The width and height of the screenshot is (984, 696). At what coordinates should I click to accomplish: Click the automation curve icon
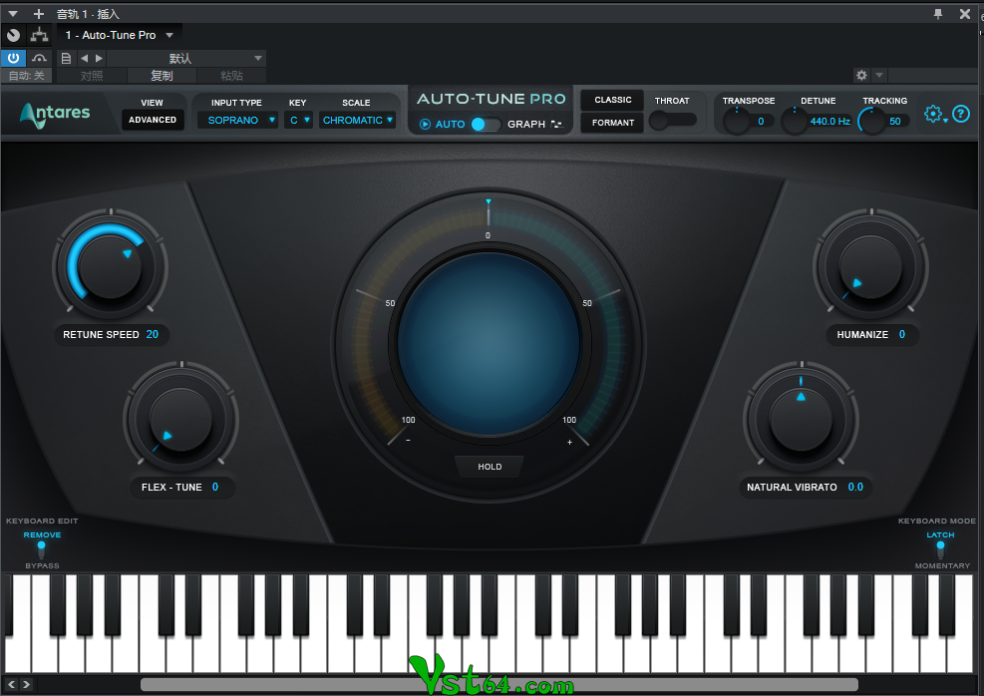tap(39, 59)
